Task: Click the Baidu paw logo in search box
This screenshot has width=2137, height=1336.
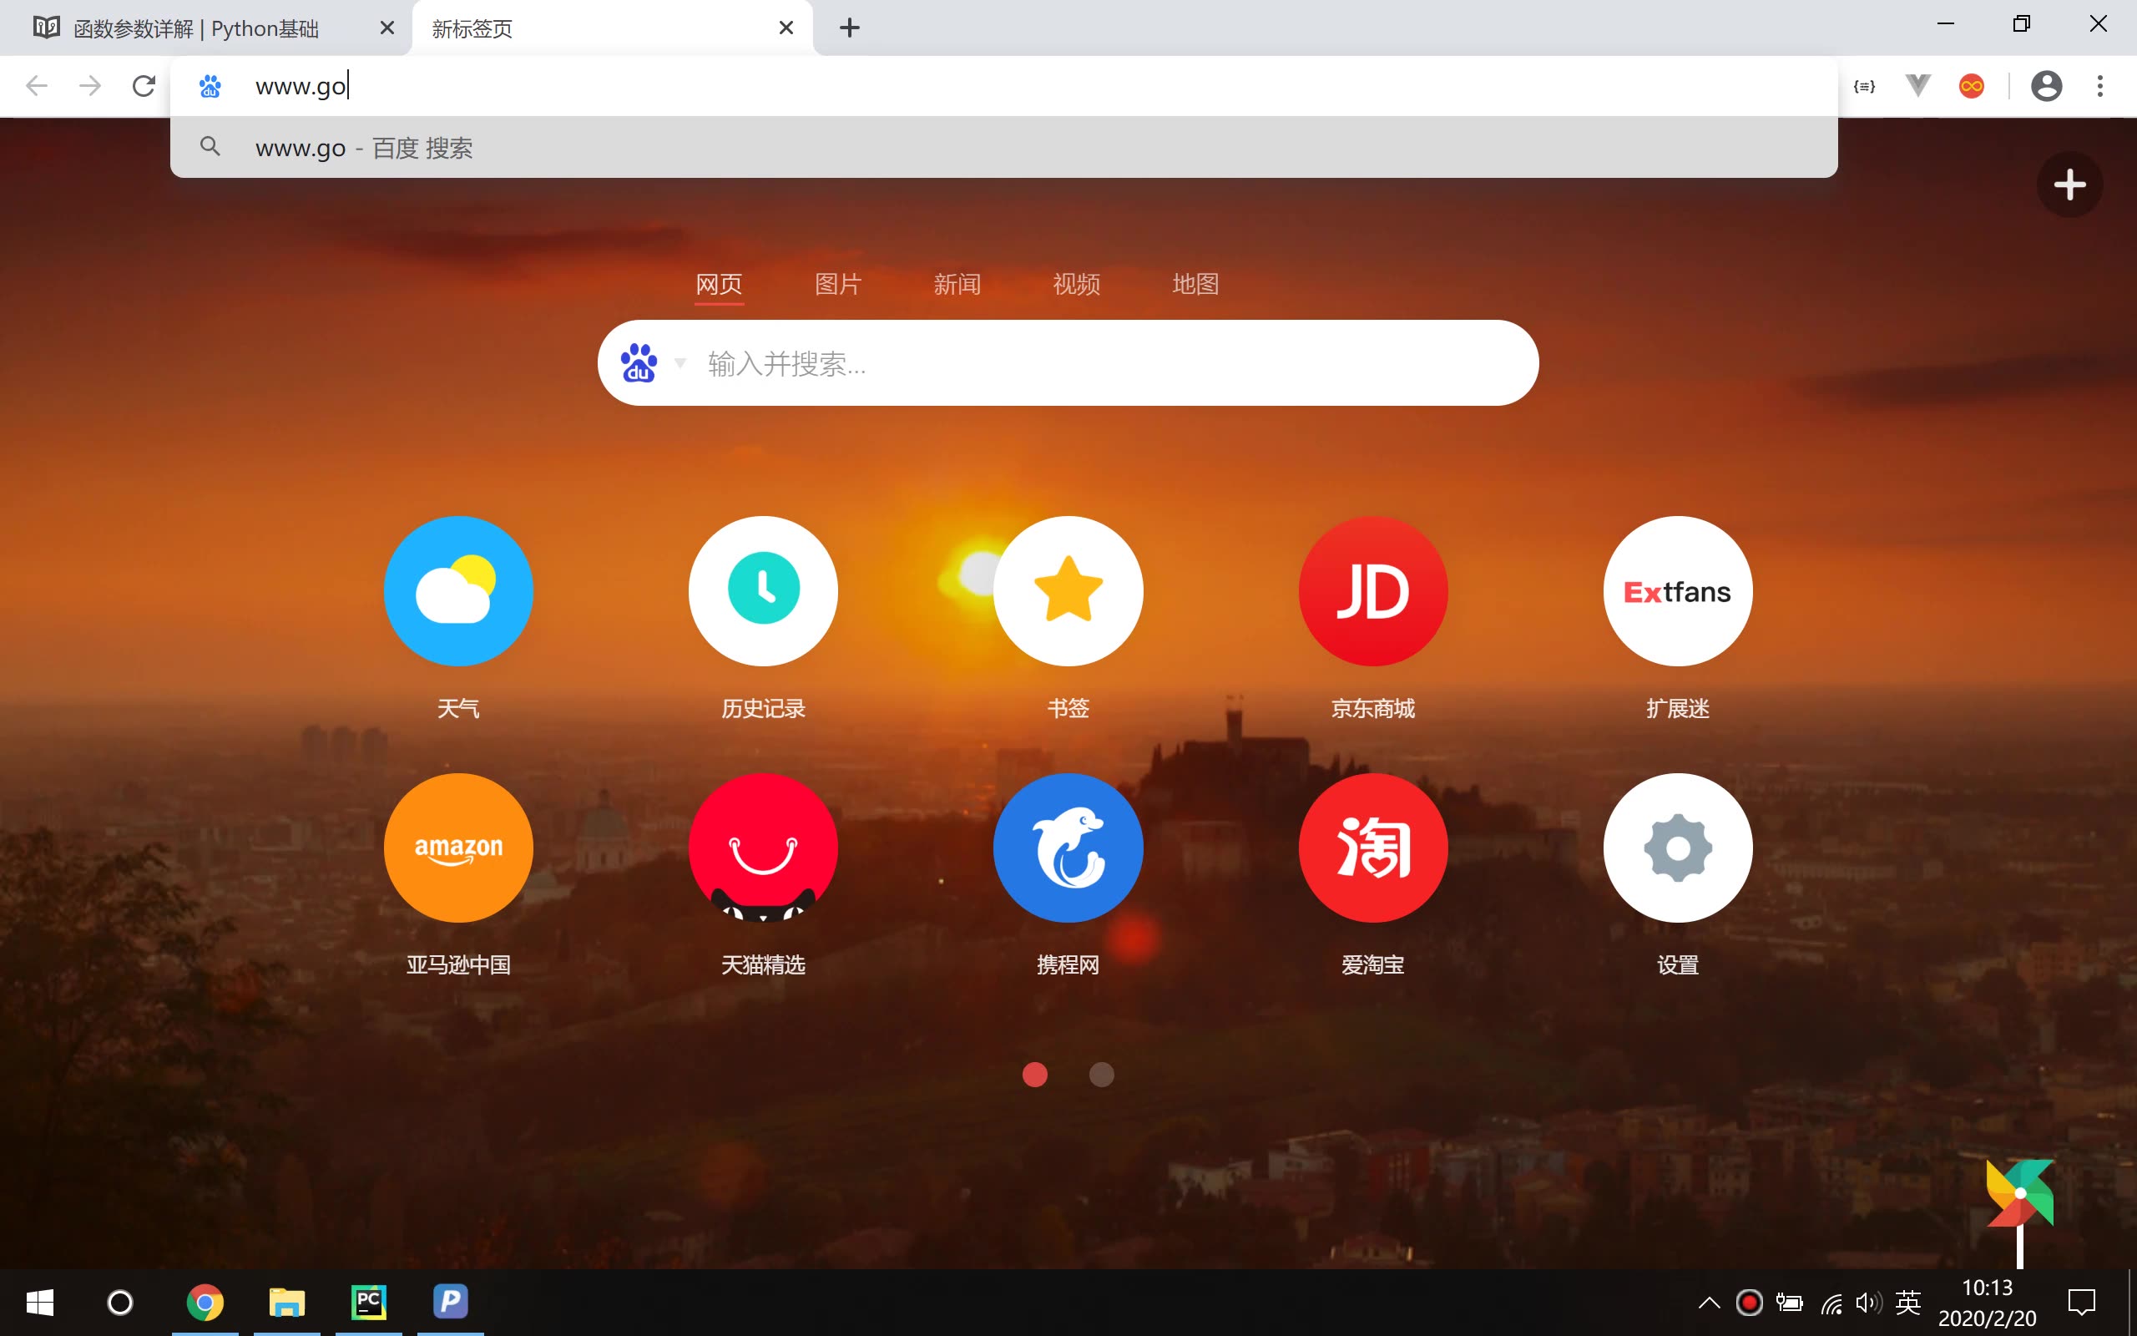Action: click(639, 362)
